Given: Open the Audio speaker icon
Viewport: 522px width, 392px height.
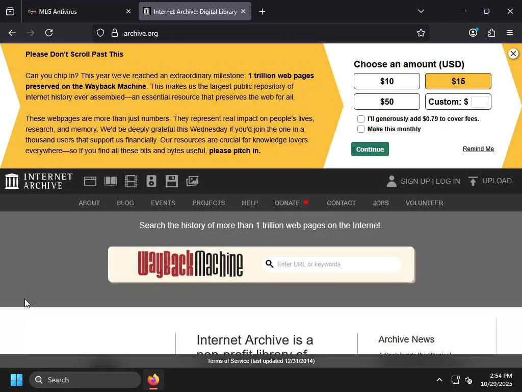Looking at the screenshot, I should pos(151,181).
